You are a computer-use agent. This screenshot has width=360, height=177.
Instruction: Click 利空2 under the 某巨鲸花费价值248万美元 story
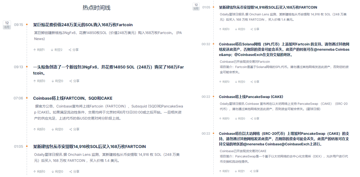(x=57, y=50)
